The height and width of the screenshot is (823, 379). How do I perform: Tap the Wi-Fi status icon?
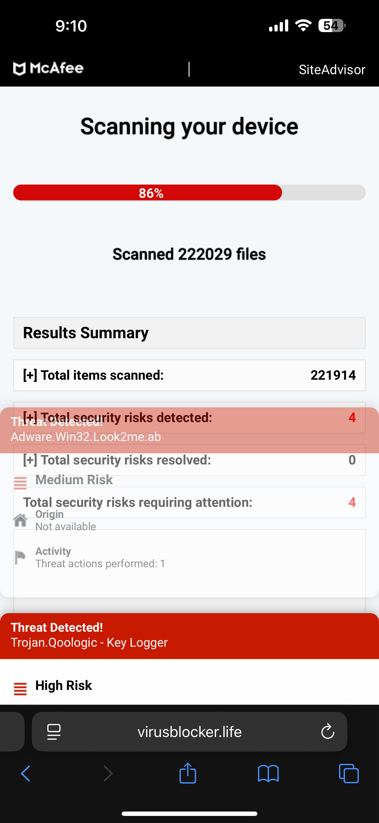coord(303,25)
